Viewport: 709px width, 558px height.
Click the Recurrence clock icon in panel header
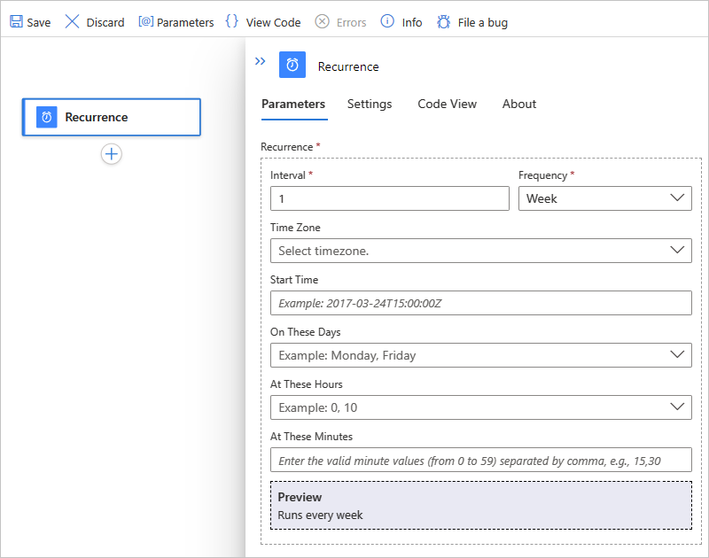point(292,66)
